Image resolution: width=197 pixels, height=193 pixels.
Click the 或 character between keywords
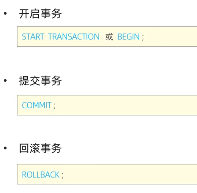coord(109,37)
